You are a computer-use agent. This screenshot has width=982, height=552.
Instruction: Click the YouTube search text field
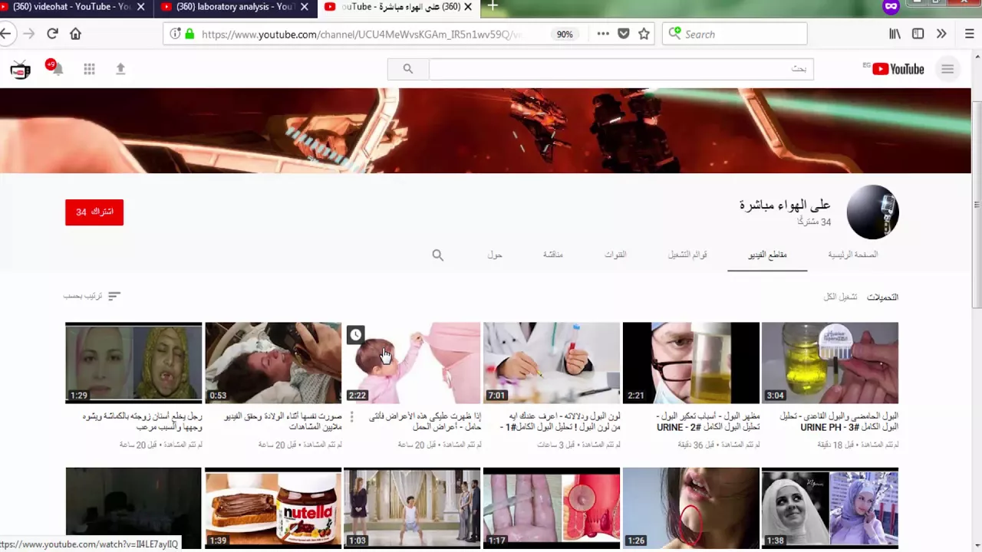point(621,69)
